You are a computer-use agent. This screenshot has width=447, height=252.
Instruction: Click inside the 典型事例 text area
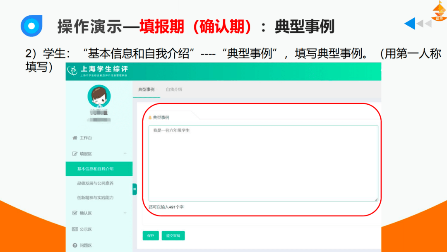261,161
